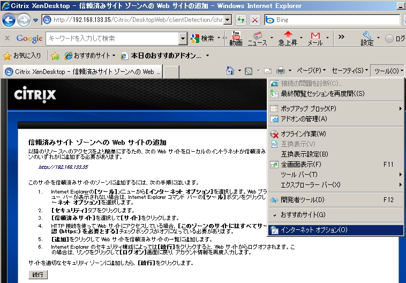Expand the address bar history dropdown
This screenshot has height=283, width=406.
pos(228,20)
